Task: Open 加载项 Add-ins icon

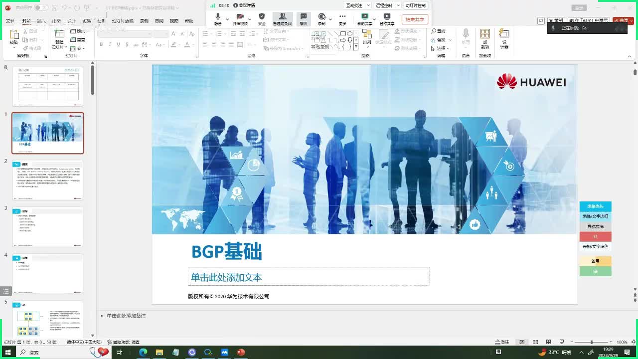Action: click(x=485, y=38)
